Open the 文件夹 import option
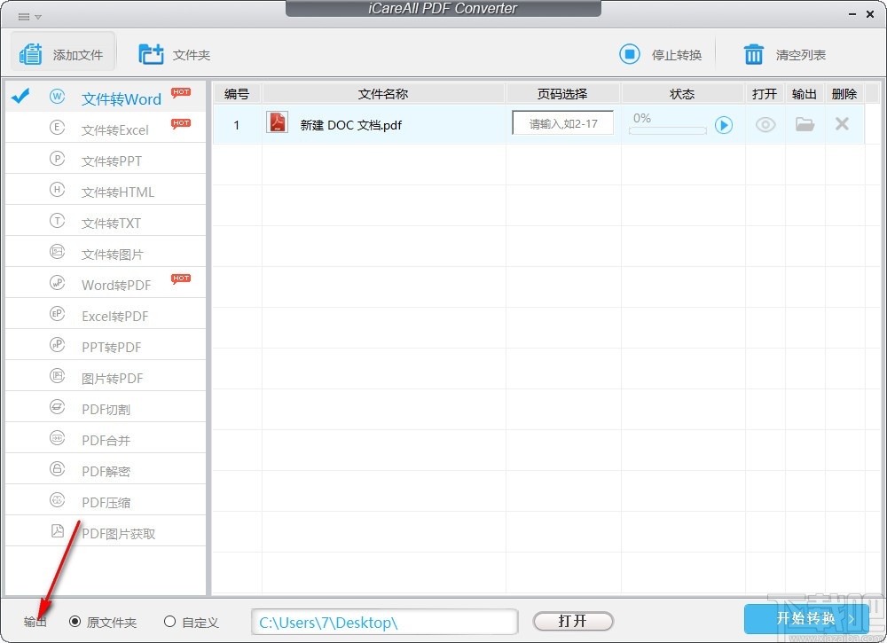 point(174,53)
